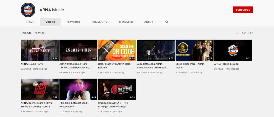Open the Gears & Riffs video thumbnail
The image size is (274, 117).
tap(40, 89)
